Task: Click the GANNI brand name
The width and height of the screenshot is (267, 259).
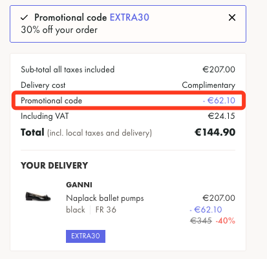Action: tap(79, 185)
